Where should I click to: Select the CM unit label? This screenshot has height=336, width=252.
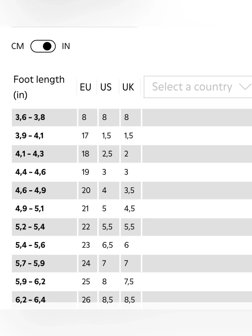click(18, 46)
